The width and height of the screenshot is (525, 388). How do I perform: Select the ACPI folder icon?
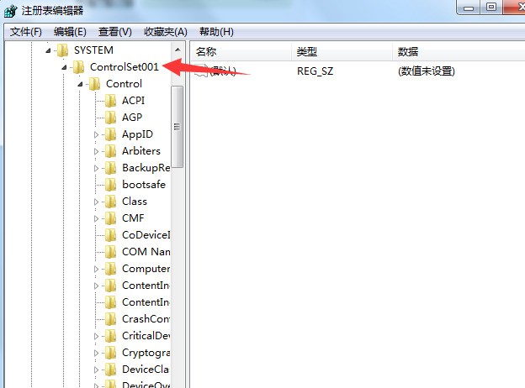(x=110, y=101)
